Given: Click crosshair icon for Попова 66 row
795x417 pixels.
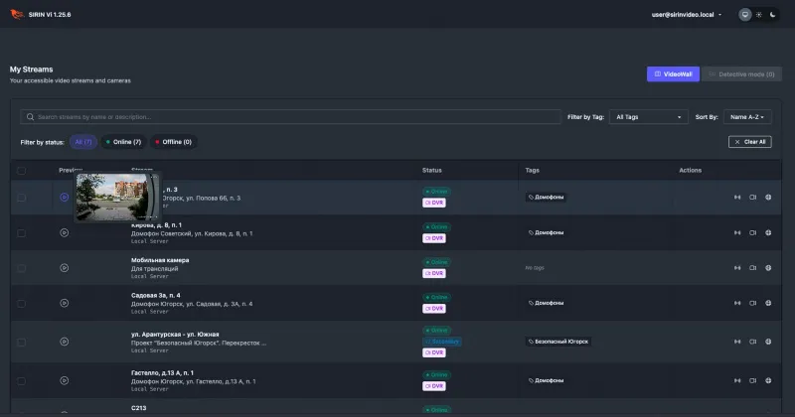Looking at the screenshot, I should click(x=768, y=198).
